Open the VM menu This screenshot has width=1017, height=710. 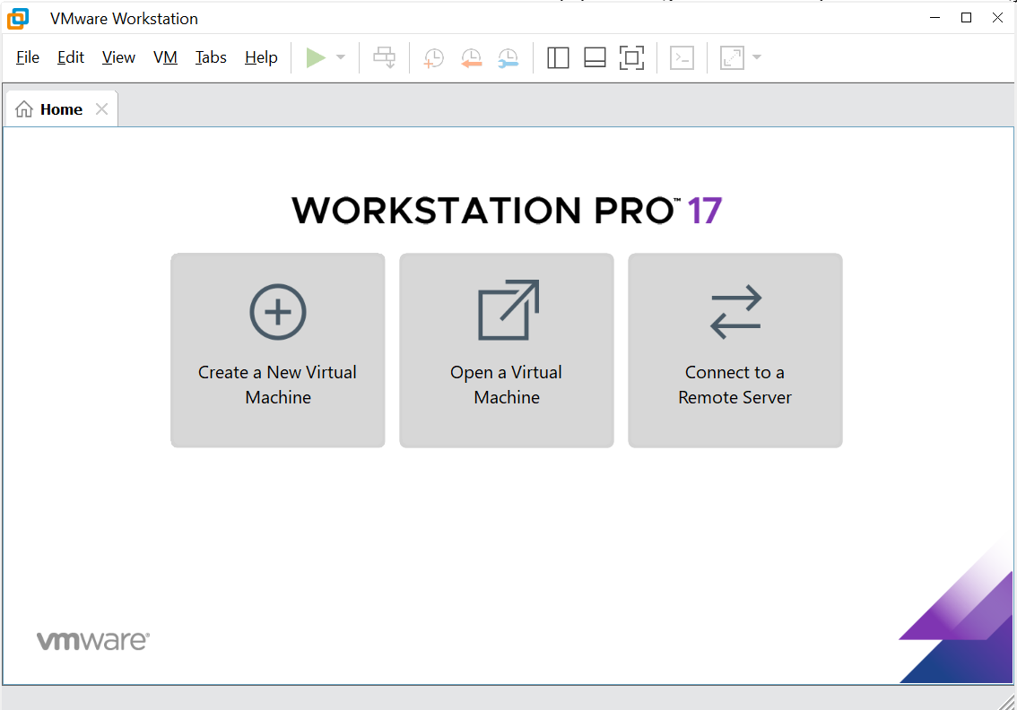pyautogui.click(x=165, y=57)
